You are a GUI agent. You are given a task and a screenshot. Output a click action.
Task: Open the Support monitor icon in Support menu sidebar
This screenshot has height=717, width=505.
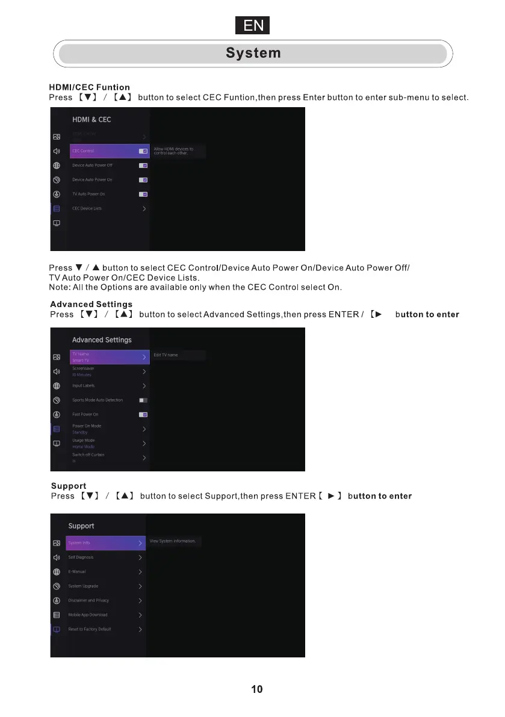[57, 630]
